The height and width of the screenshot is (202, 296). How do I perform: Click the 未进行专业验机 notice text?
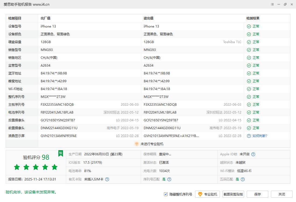[x=152, y=144]
